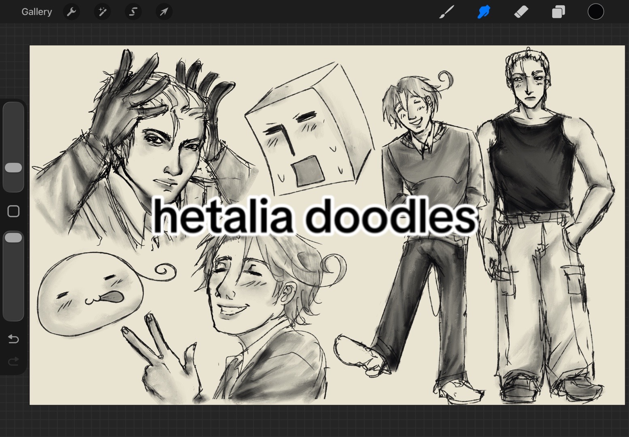629x437 pixels.
Task: Redo the last undone stroke
Action: 13,361
